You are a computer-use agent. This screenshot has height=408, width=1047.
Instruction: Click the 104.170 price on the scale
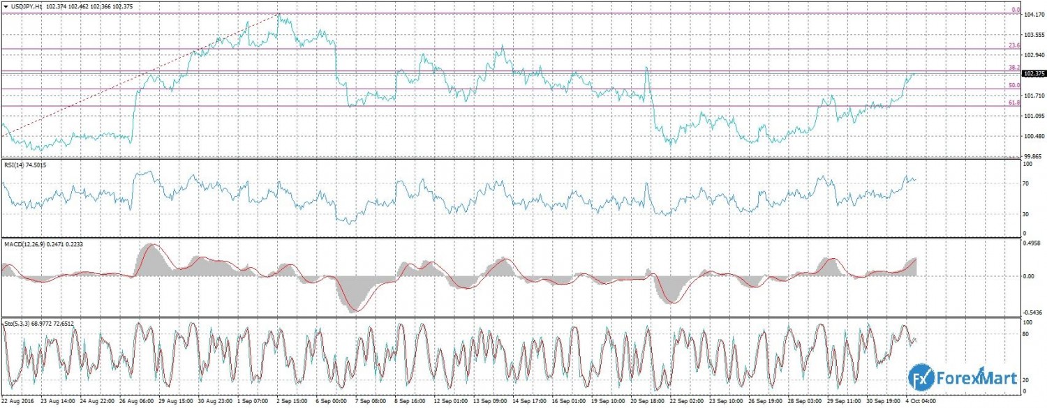(x=1033, y=24)
